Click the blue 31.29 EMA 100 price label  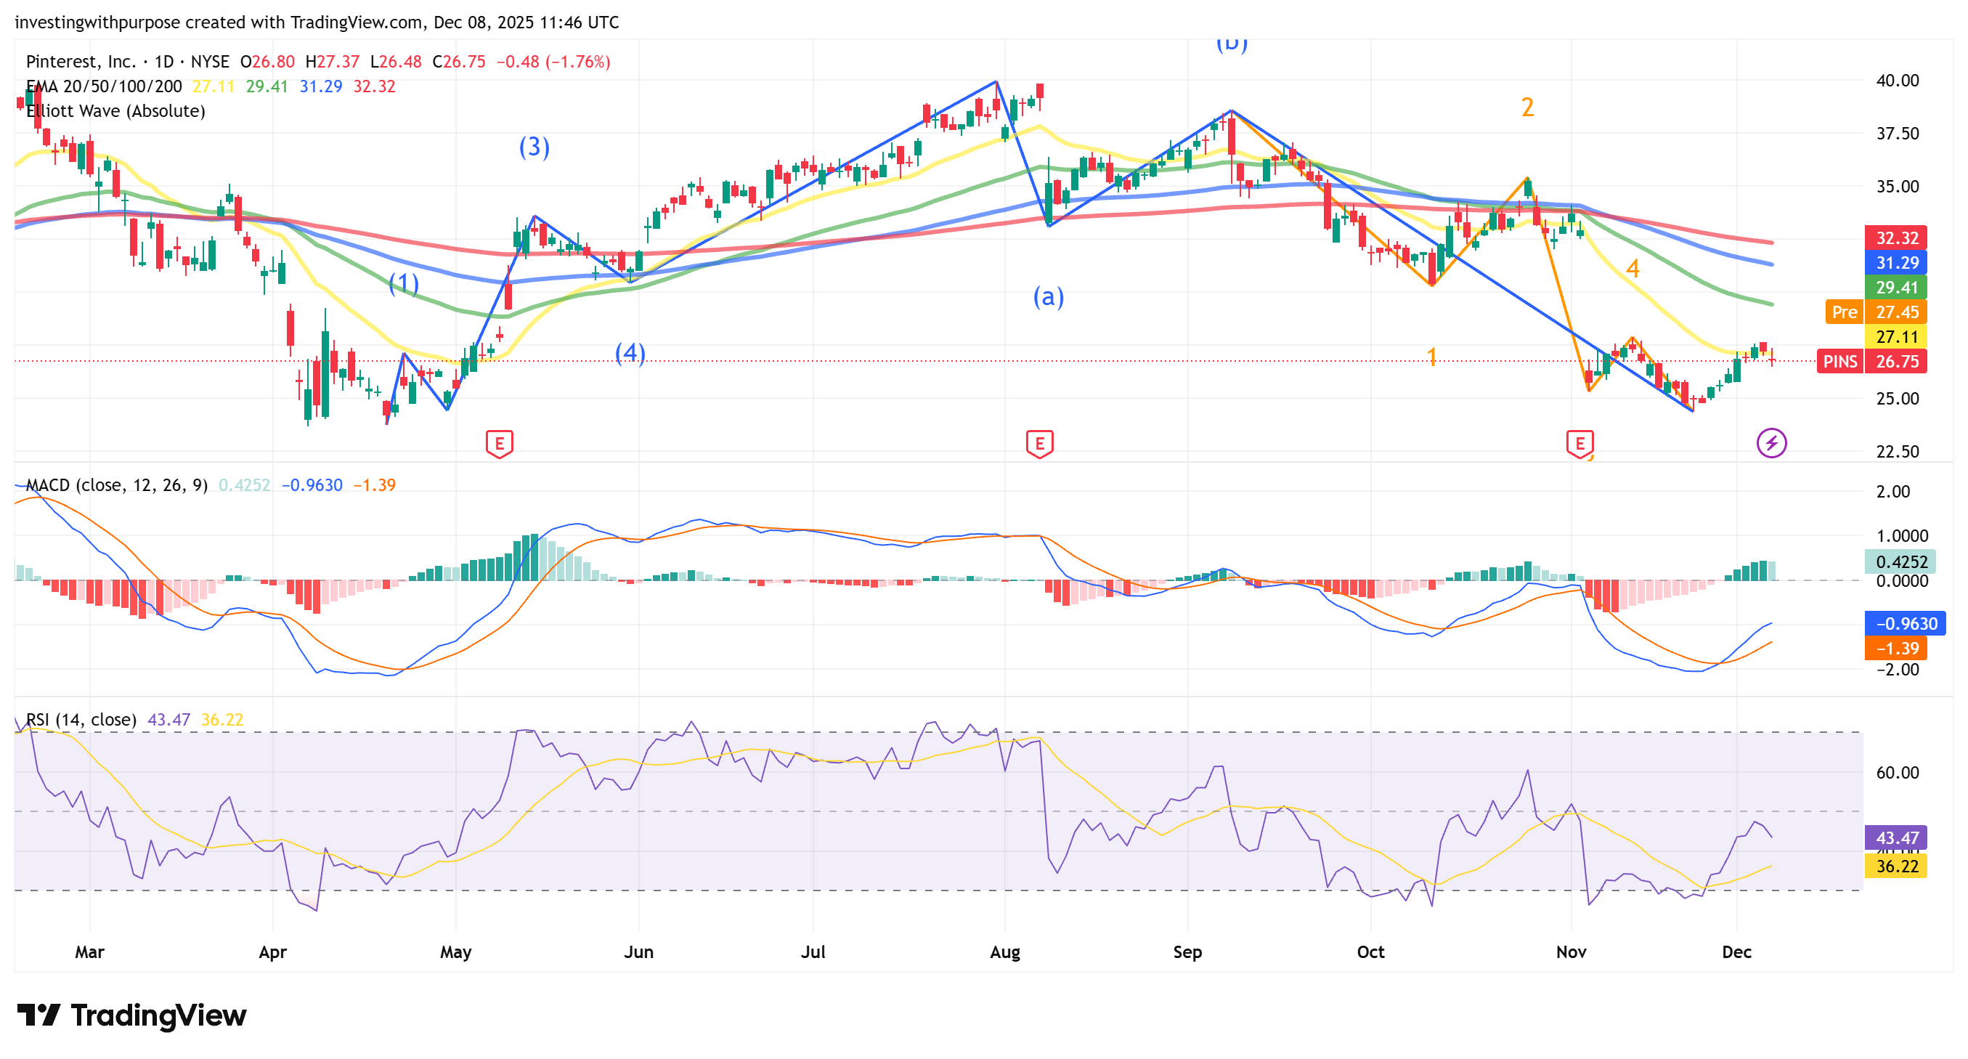[x=1896, y=263]
